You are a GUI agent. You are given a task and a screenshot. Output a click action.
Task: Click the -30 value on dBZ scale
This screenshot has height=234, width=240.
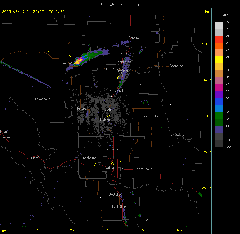click(x=228, y=147)
